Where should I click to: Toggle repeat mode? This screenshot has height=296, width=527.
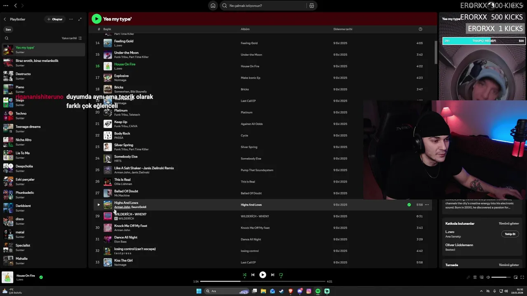point(281,275)
